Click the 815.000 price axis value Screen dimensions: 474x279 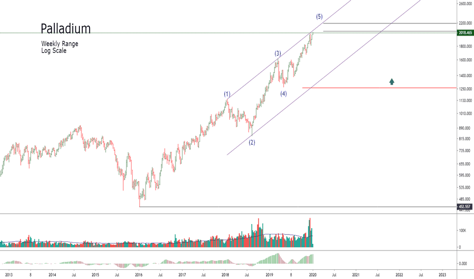point(465,139)
